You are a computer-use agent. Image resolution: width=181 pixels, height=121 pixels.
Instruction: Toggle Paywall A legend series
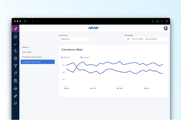[x=66, y=57]
